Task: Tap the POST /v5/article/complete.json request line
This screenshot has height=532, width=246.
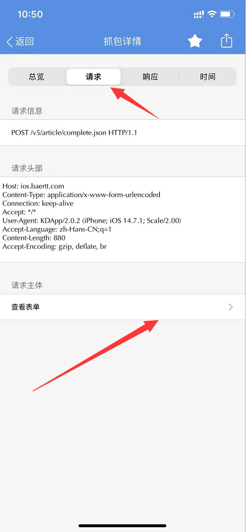Action: coord(74,133)
